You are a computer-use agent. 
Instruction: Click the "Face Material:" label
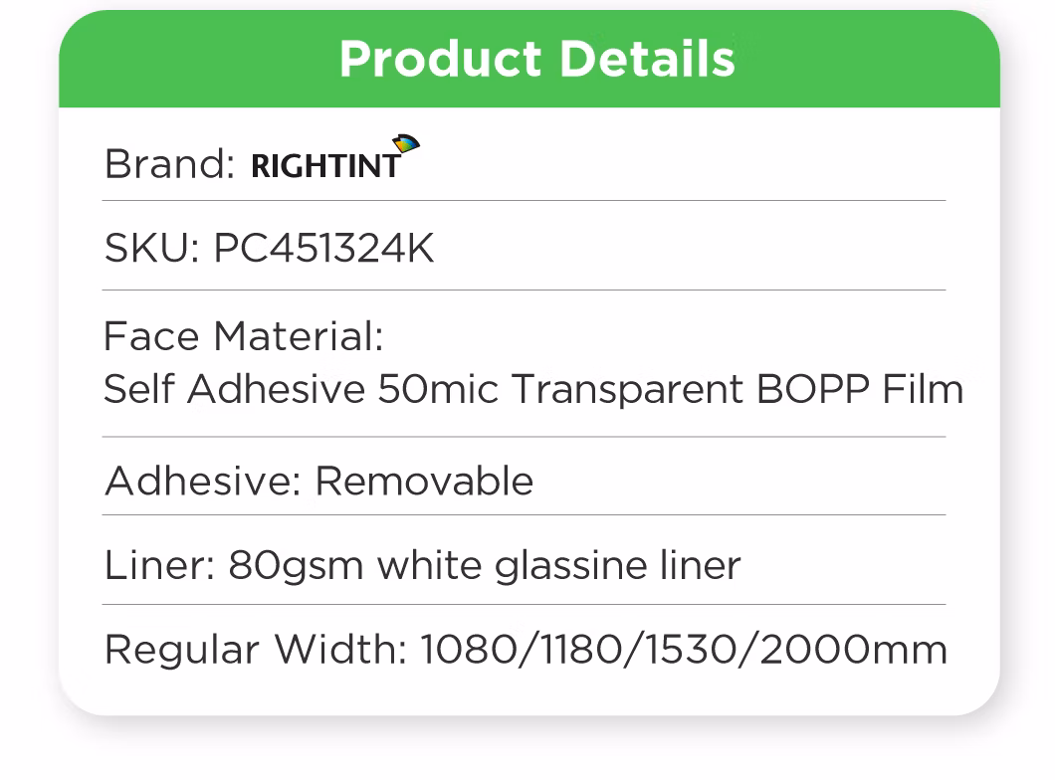coord(243,336)
